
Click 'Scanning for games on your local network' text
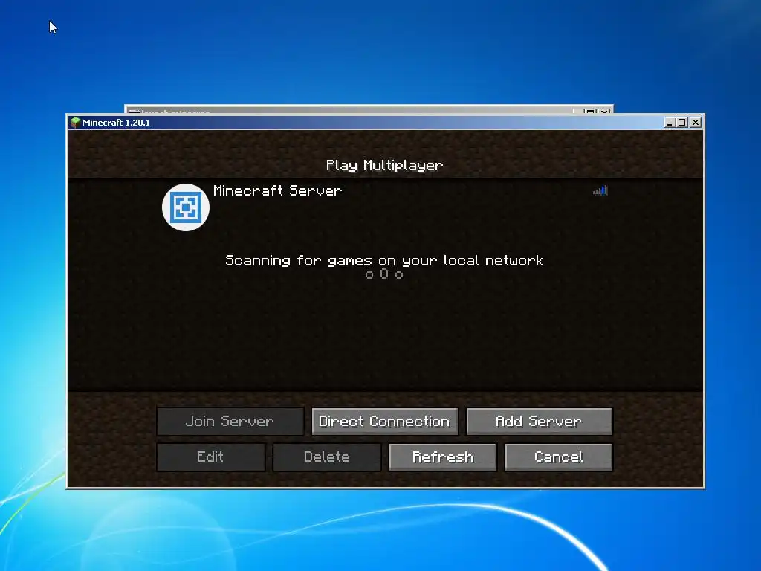pos(384,261)
